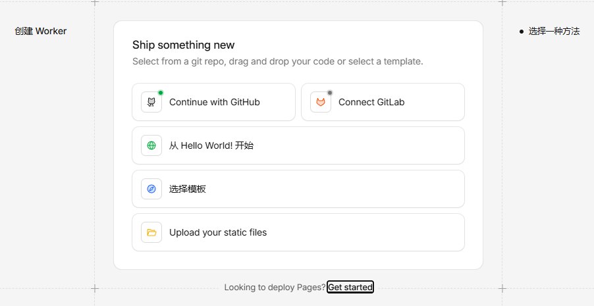The width and height of the screenshot is (594, 306).
Task: Click the Looking to deploy Pages? text
Action: coord(275,287)
